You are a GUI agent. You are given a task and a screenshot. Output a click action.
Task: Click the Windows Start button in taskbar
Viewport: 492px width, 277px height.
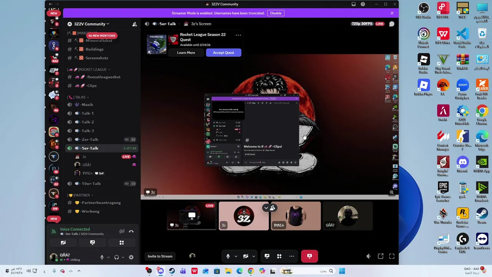(x=342, y=271)
